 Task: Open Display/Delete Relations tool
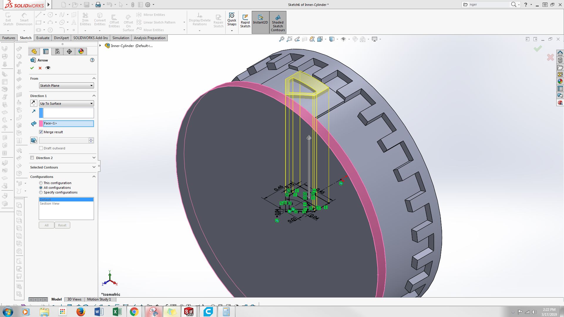199,19
